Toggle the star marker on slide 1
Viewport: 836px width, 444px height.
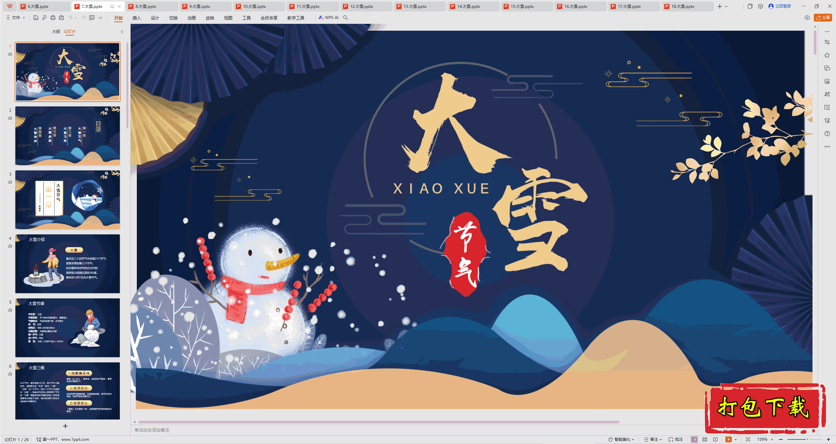10,54
